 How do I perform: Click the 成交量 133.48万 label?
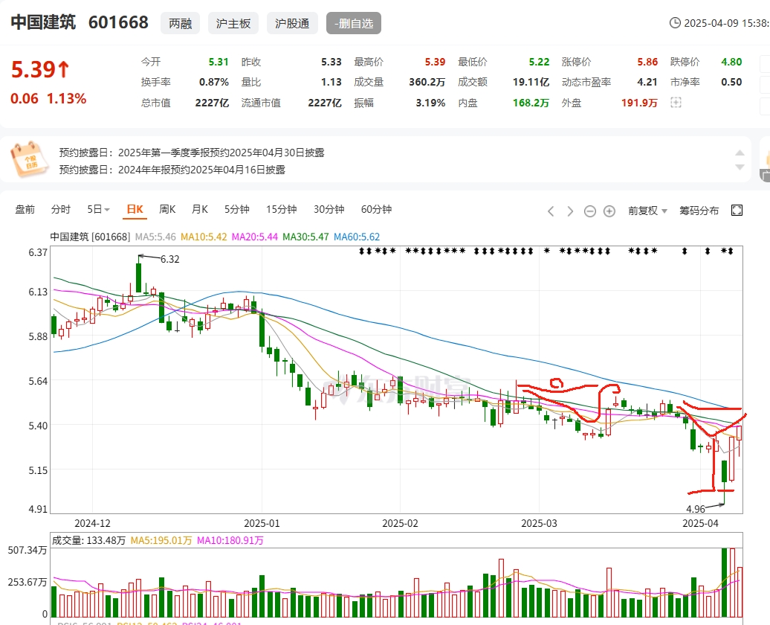89,540
